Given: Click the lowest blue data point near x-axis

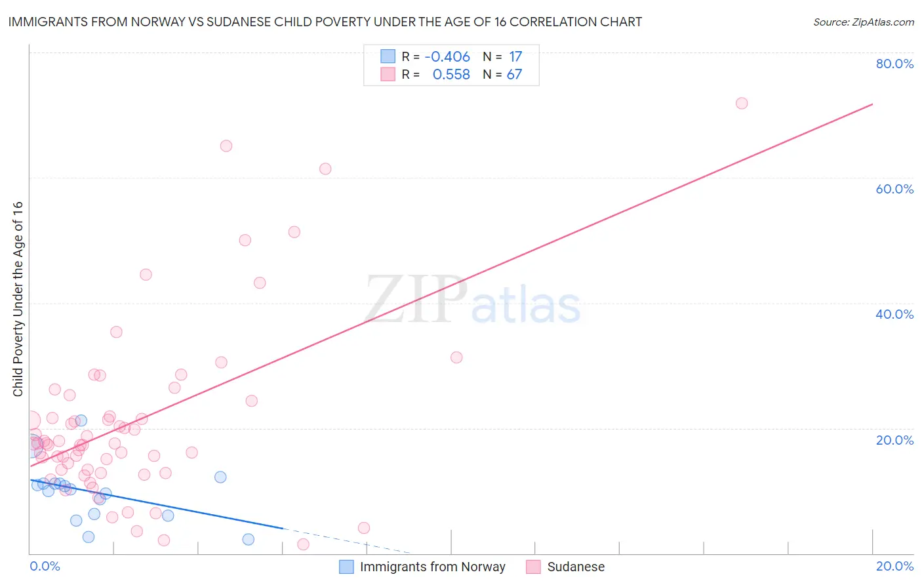Looking at the screenshot, I should tap(248, 539).
